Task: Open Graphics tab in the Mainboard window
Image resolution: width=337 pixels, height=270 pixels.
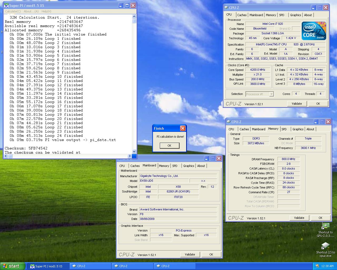Action: [x=189, y=166]
